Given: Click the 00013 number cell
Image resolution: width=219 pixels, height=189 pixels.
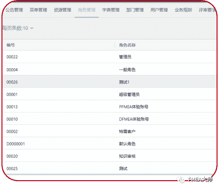Looking at the screenshot, I should pyautogui.click(x=12, y=107).
